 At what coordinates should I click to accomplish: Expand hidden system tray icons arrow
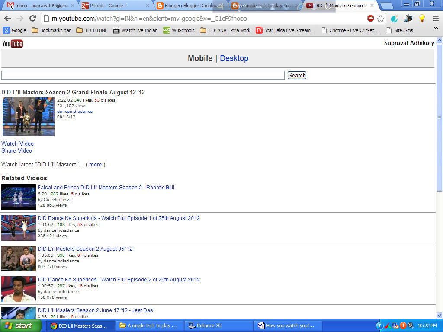(379, 326)
